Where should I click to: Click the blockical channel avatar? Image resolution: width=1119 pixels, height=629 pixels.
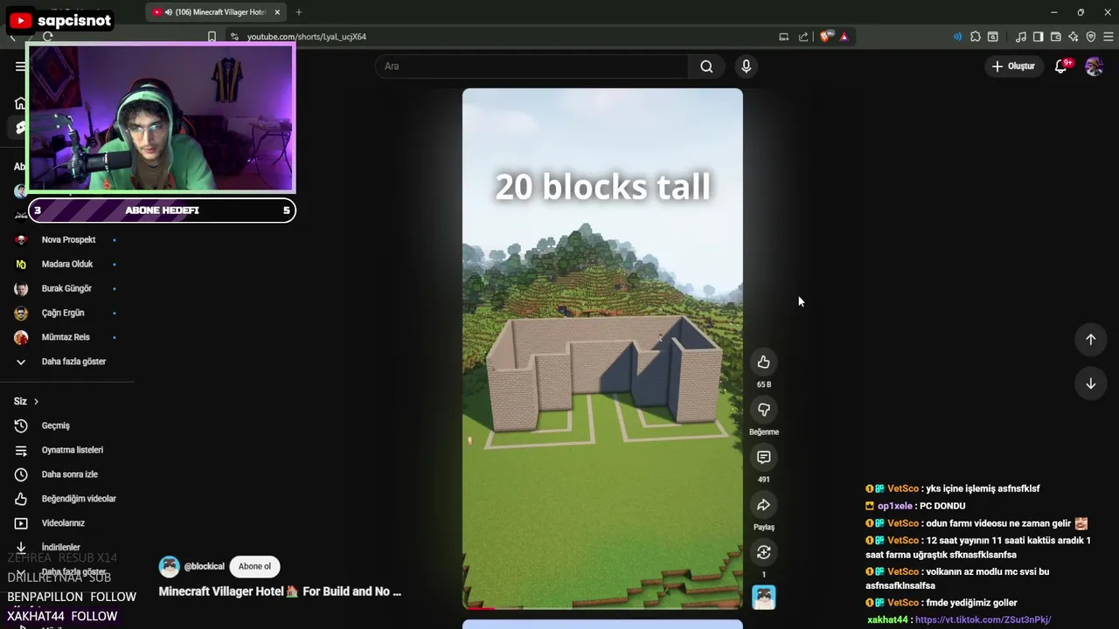[x=169, y=566]
